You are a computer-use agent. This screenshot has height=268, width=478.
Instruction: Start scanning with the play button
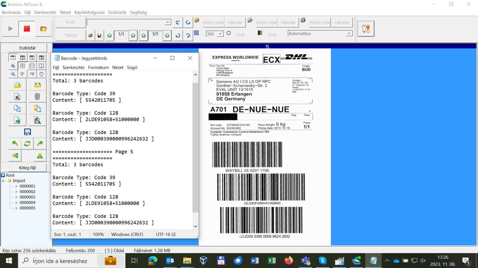coord(10,29)
